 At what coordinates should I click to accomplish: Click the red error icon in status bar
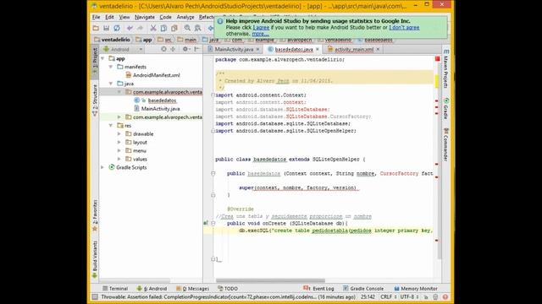[x=445, y=296]
